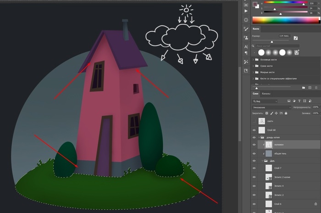Screen dimensions: 321x213
Task: Hide the общая тень layer
Action: (x=255, y=153)
